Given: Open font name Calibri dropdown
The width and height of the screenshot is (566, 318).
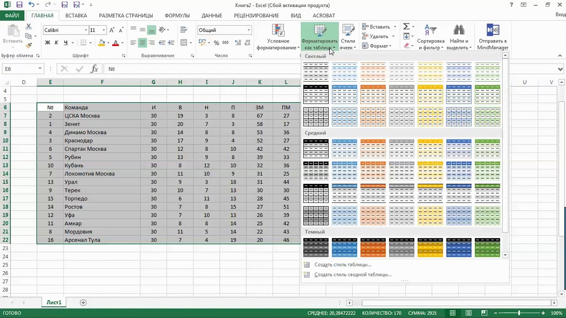Looking at the screenshot, I should click(x=86, y=30).
